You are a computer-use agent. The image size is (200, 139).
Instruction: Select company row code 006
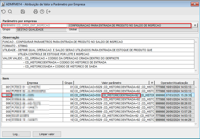pyautogui.click(x=6, y=103)
